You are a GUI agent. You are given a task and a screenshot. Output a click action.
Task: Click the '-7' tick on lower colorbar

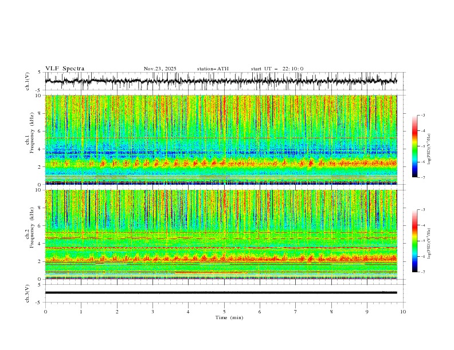(422, 272)
